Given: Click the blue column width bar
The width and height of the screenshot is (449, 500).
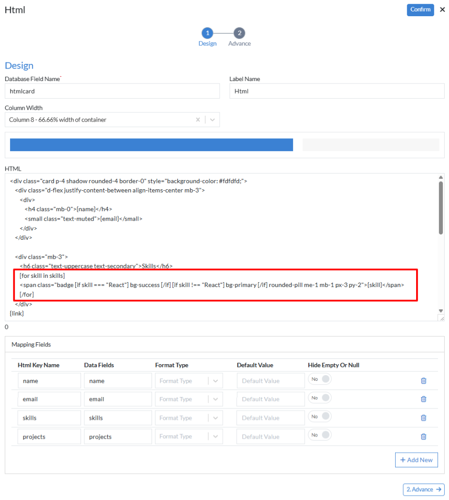Looking at the screenshot, I should pyautogui.click(x=151, y=145).
